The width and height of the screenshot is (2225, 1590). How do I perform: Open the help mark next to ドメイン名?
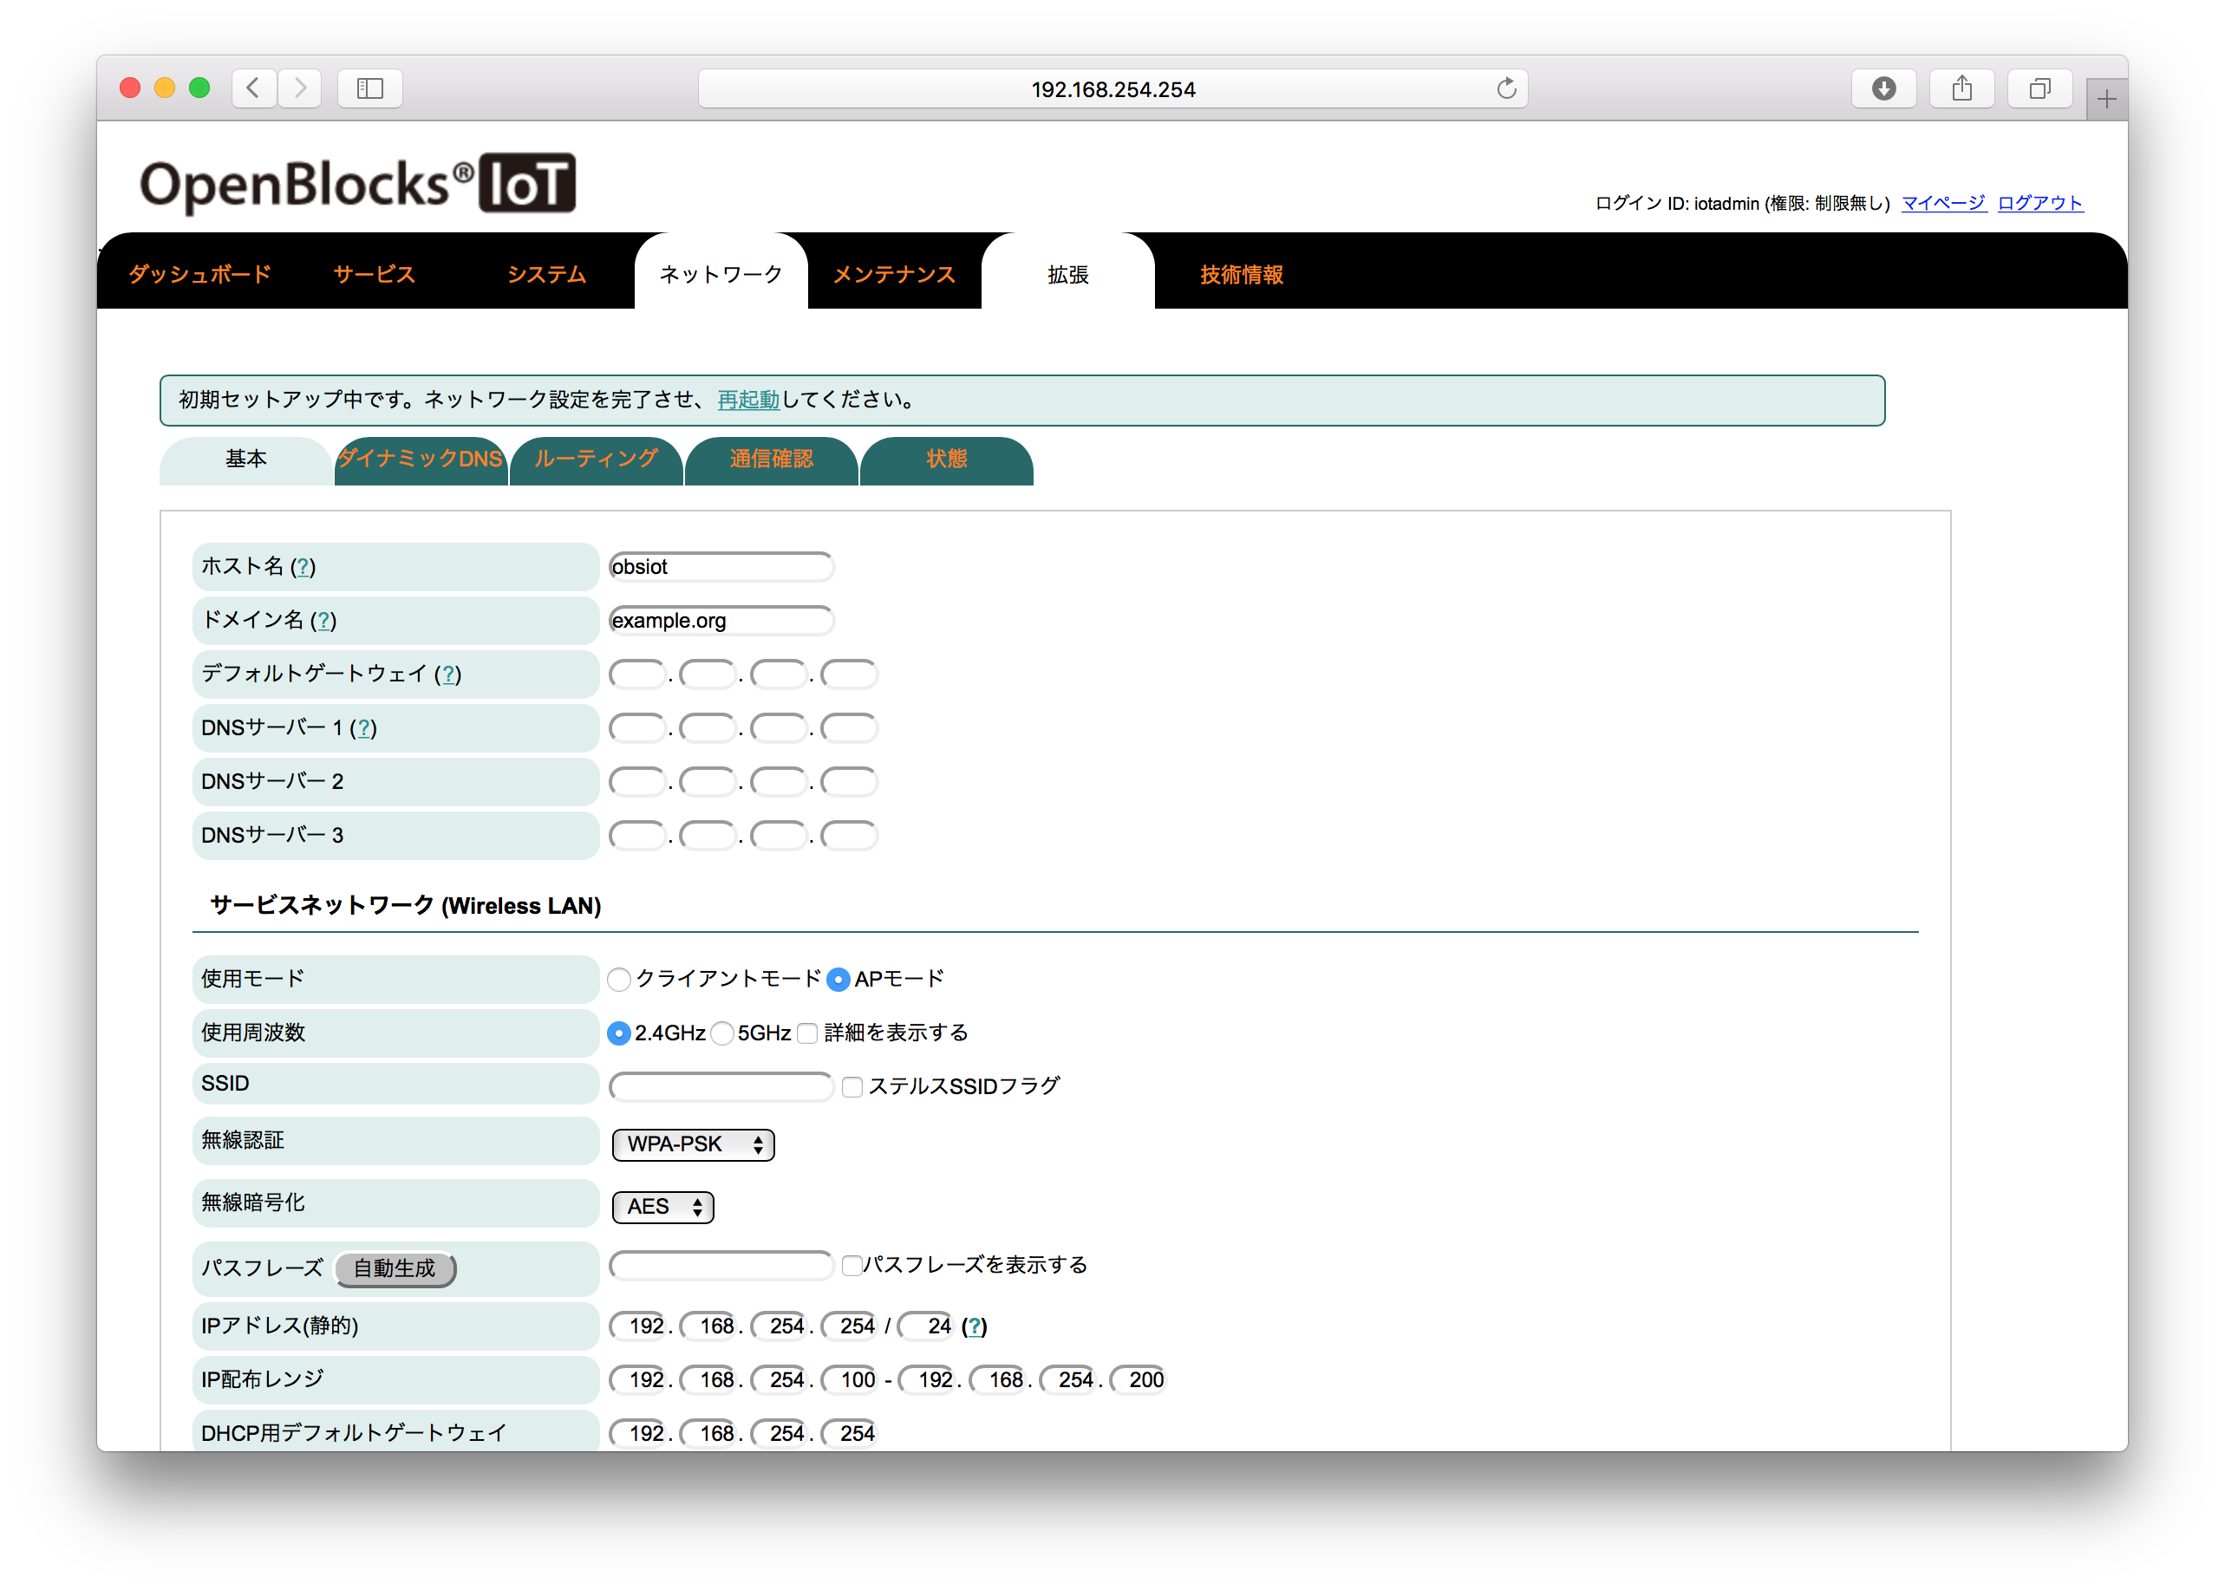pos(323,620)
